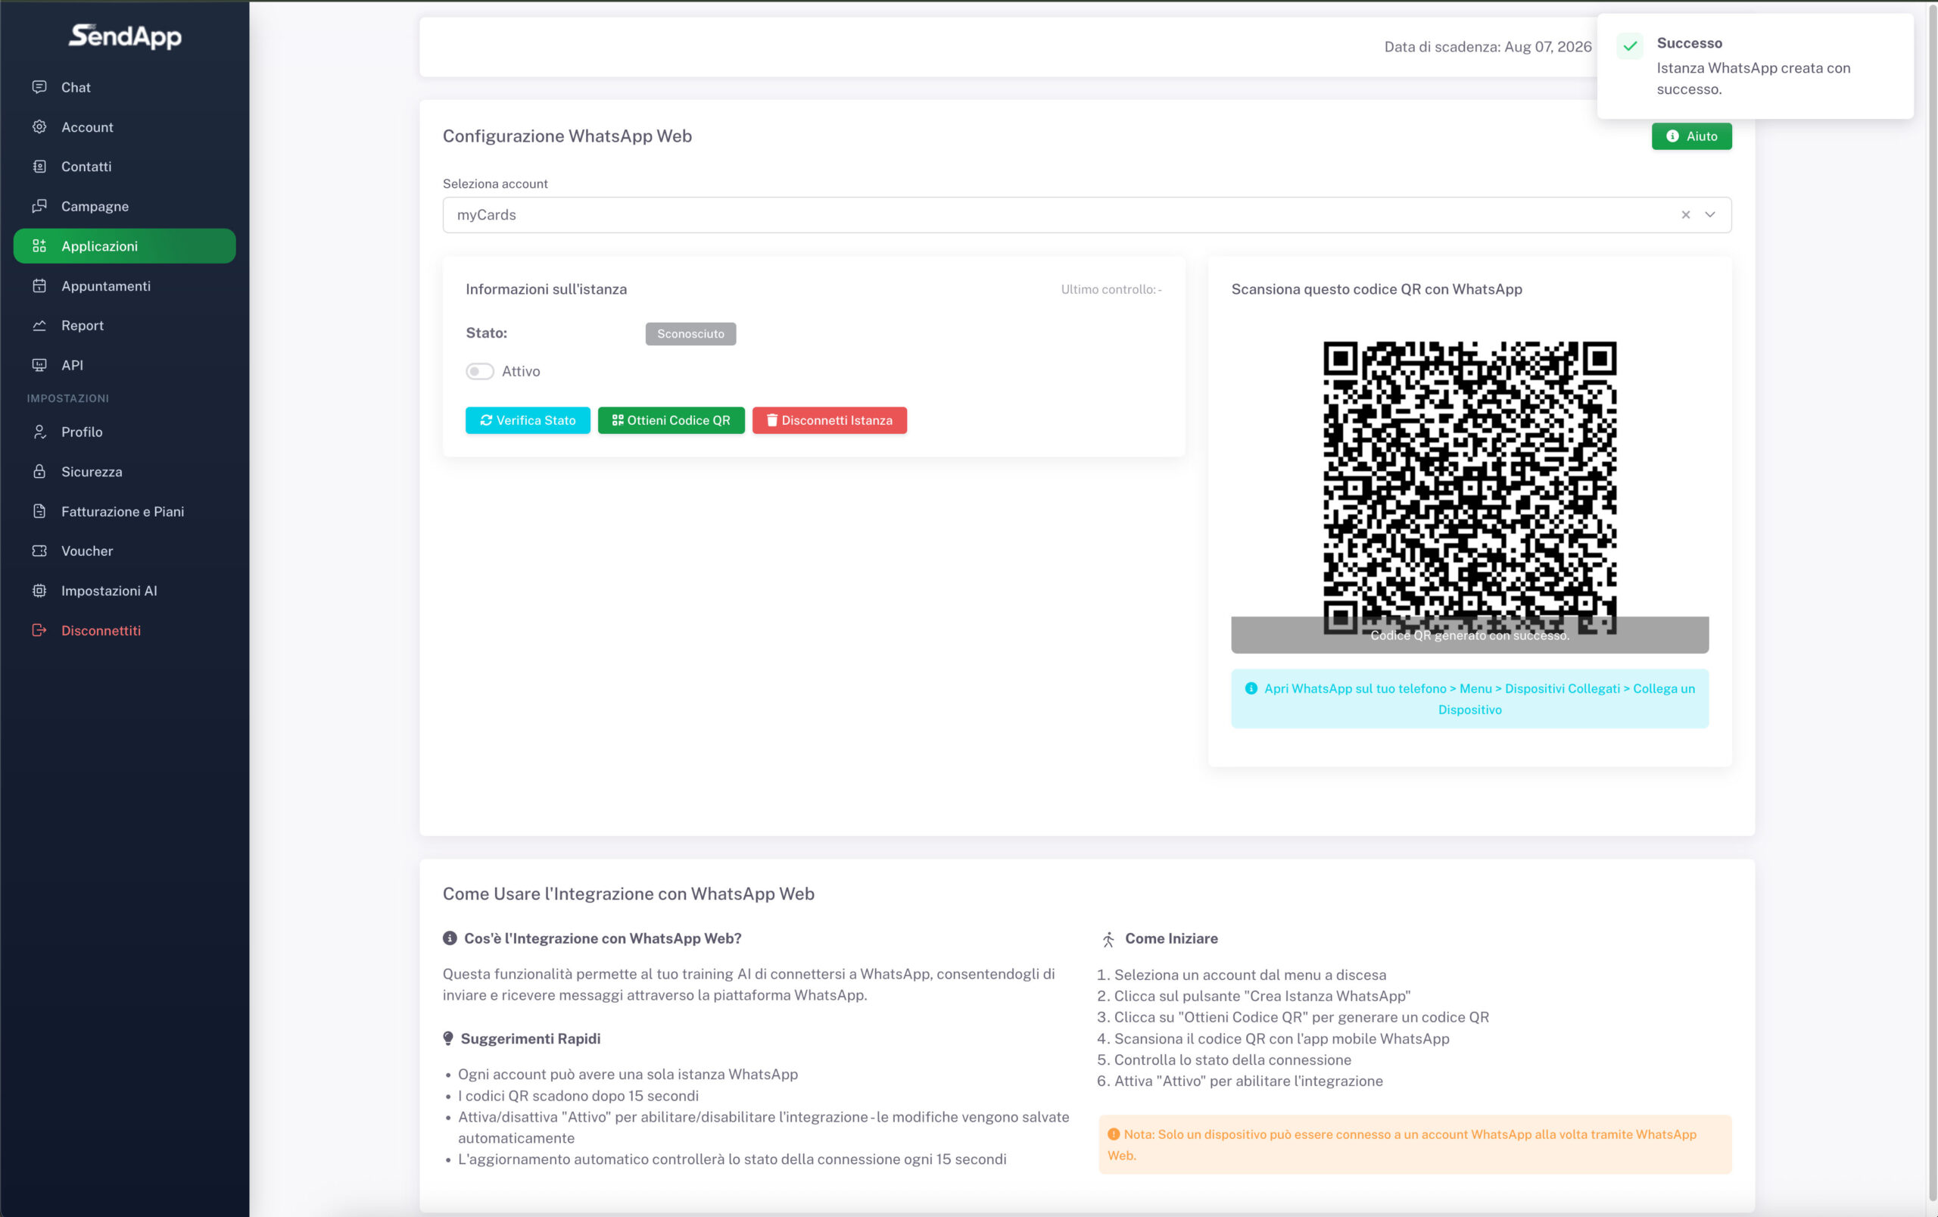The image size is (1938, 1217).
Task: Click the 'Ultimo controllo: -' text
Action: tap(1111, 290)
